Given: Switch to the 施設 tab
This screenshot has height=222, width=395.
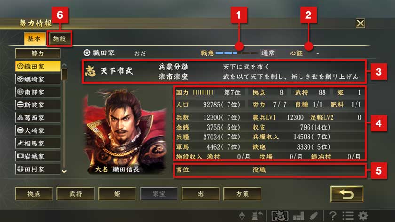Looking at the screenshot, I should coord(59,38).
